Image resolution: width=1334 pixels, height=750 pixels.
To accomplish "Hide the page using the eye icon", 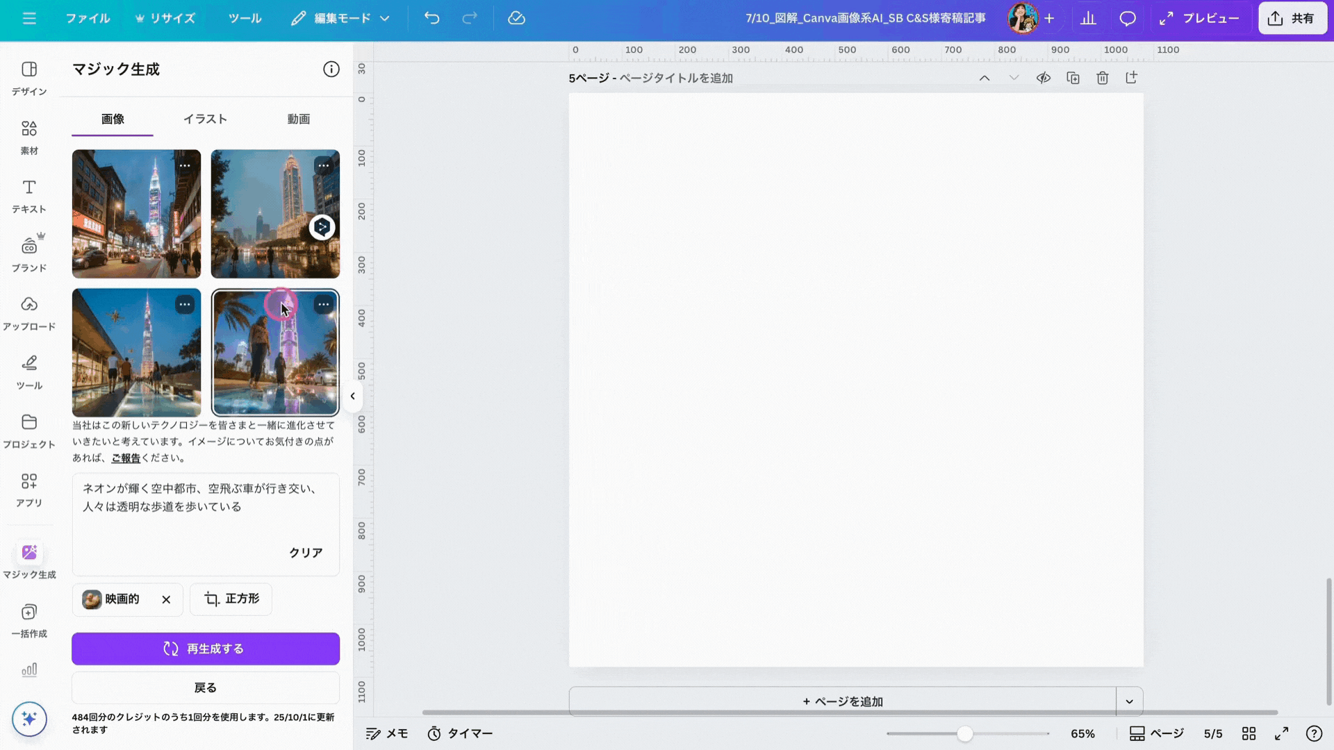I will 1043,78.
